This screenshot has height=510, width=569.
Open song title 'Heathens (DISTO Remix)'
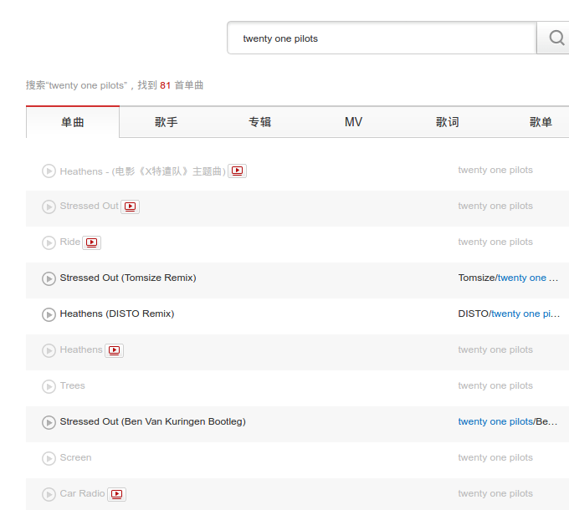[x=117, y=314]
